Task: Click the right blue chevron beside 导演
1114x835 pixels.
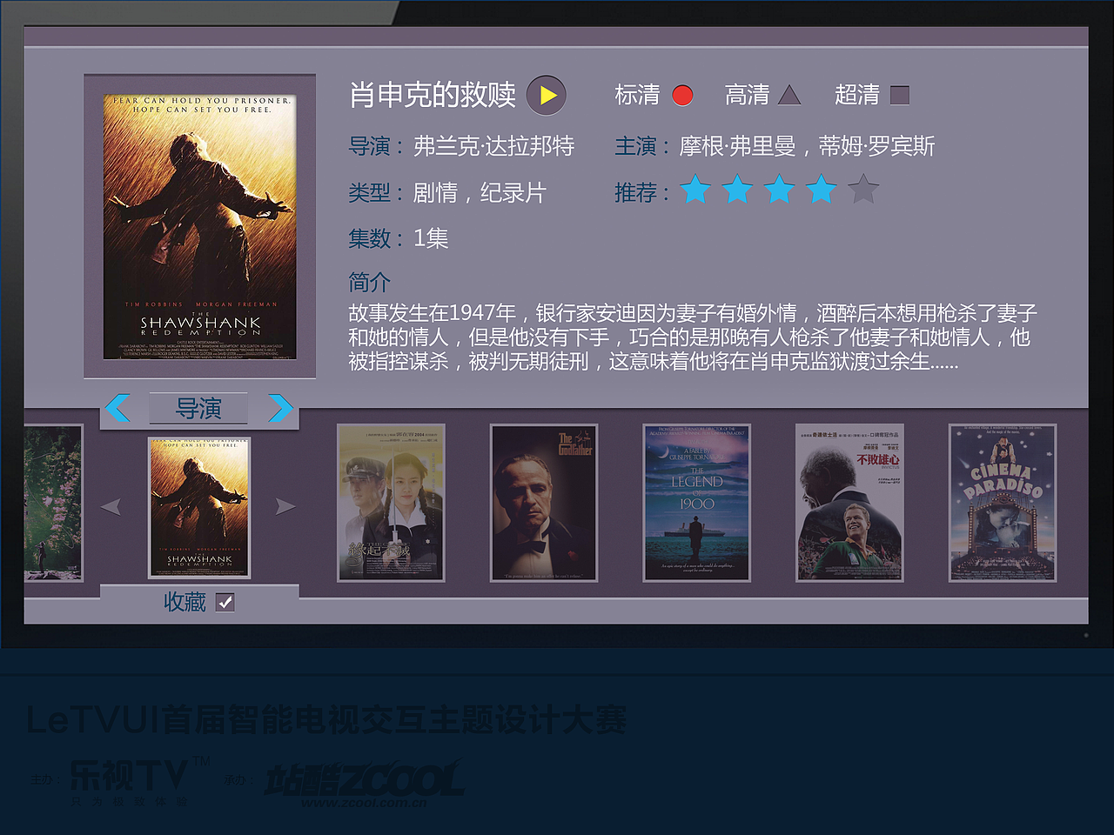Action: 280,408
